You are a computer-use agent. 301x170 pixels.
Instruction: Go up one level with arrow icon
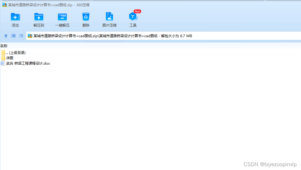coord(6,36)
